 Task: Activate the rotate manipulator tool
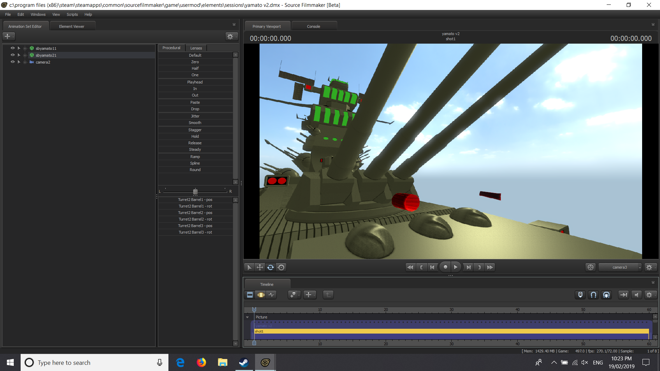pyautogui.click(x=271, y=267)
